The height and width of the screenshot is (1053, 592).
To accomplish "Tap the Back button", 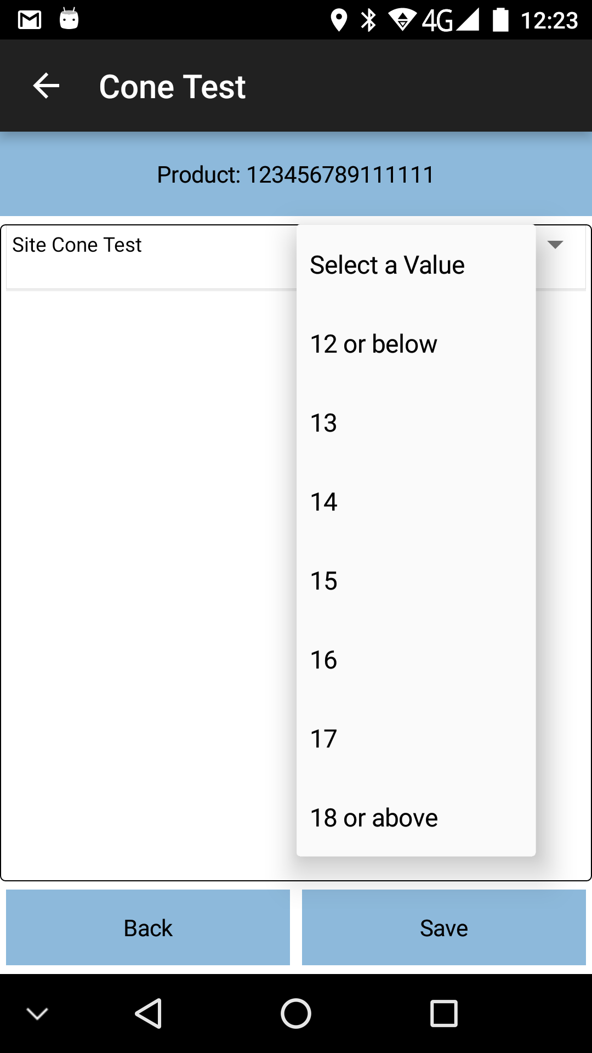I will coord(148,927).
